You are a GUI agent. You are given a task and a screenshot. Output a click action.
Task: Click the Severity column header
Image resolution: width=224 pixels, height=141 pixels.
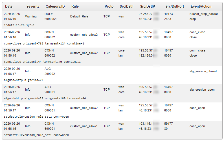[x=33, y=6]
